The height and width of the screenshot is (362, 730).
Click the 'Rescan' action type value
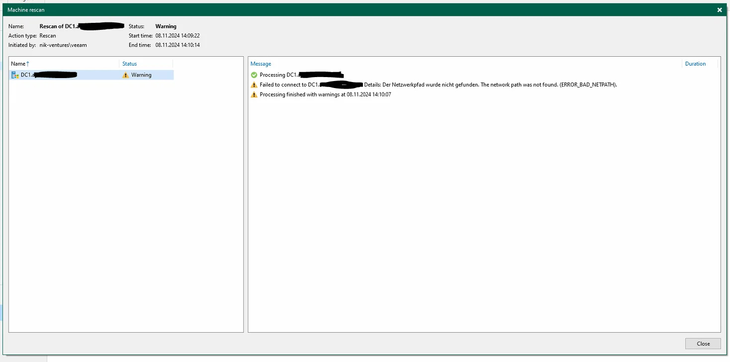pos(48,36)
